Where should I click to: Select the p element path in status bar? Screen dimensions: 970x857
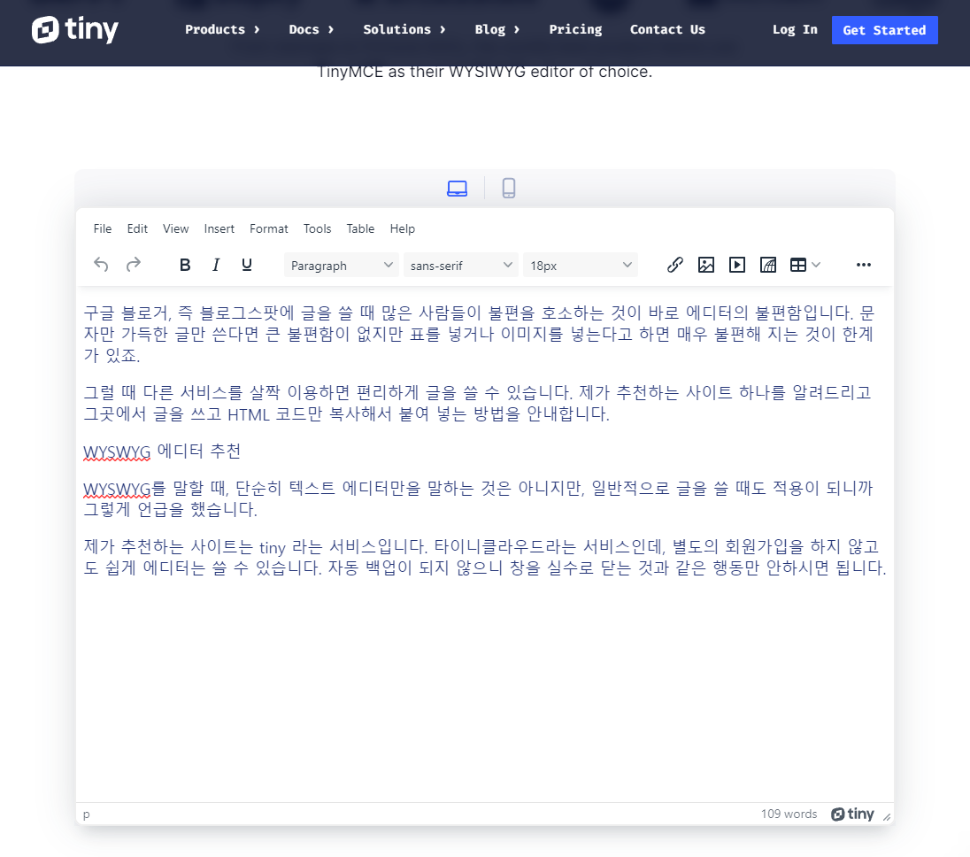point(86,815)
